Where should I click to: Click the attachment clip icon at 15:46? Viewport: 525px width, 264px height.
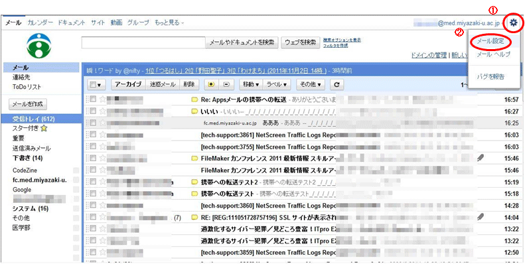point(481,158)
